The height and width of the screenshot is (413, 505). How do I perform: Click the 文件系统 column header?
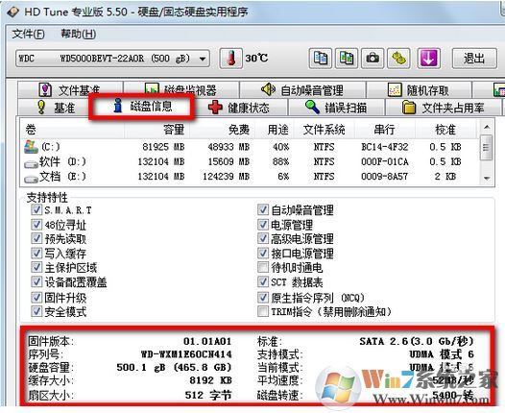click(325, 130)
